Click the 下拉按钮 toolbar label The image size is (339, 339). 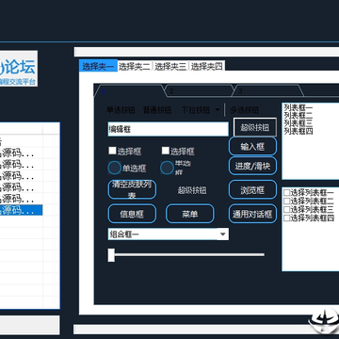196,110
